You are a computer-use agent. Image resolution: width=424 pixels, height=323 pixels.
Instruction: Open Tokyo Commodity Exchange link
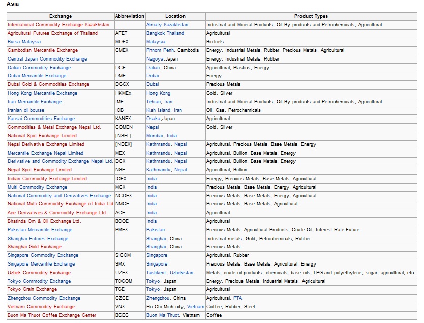point(39,281)
